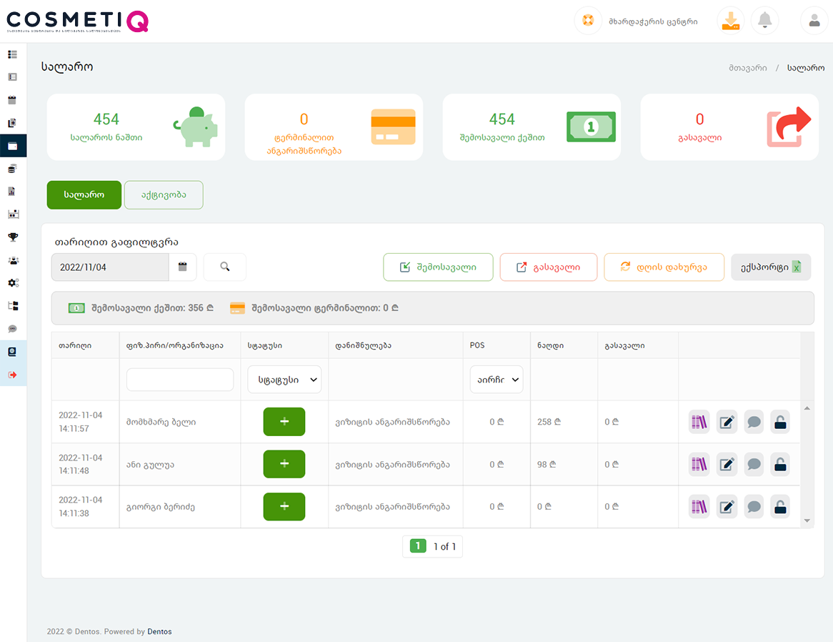Open the სტატუსი filter dropdown
833x642 pixels.
click(284, 380)
